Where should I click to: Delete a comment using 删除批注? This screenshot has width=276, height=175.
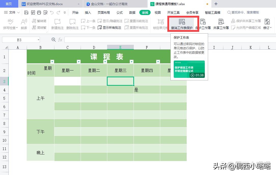coord(72,24)
